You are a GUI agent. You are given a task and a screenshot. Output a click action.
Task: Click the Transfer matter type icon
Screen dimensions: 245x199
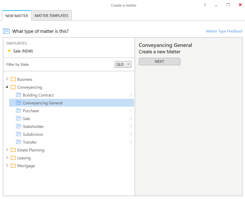coord(19,142)
